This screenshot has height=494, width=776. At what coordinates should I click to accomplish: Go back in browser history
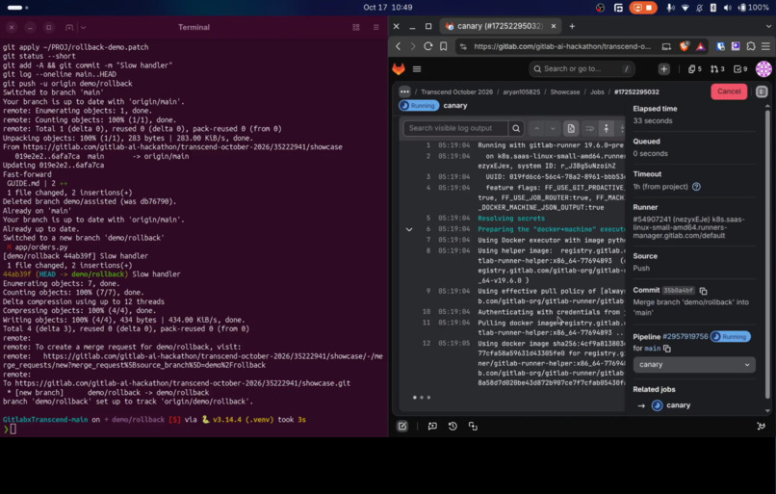pyautogui.click(x=399, y=46)
